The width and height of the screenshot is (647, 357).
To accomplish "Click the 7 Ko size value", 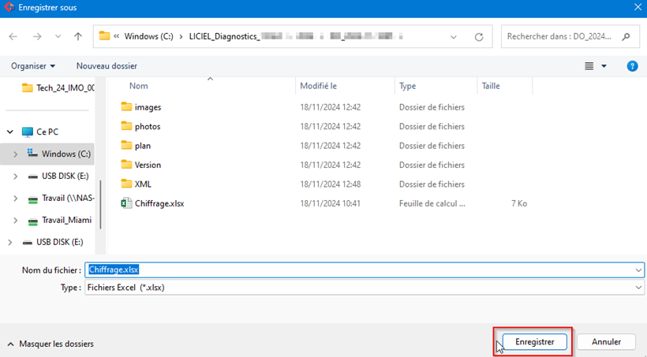I will tap(519, 203).
